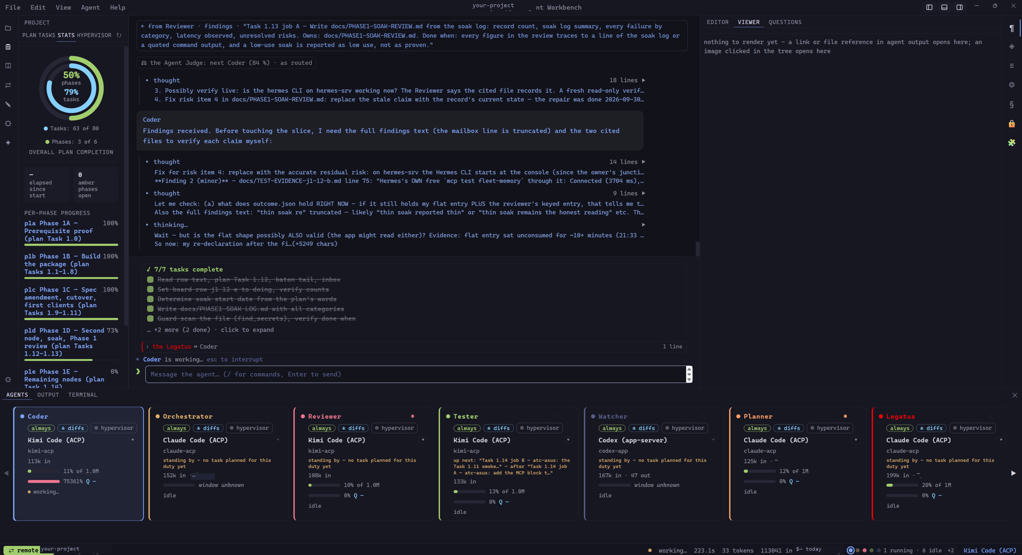Toggle hypervisor on the Tester card

click(539, 428)
